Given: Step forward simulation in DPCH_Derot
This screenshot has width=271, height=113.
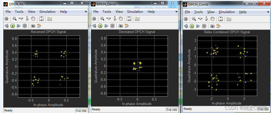Looking at the screenshot, I should tap(106, 26).
